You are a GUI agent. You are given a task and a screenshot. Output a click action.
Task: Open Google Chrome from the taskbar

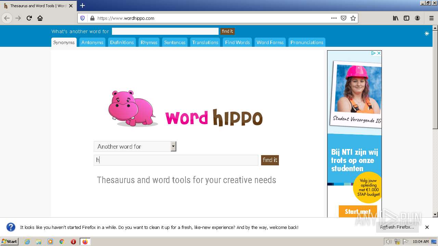62,242
